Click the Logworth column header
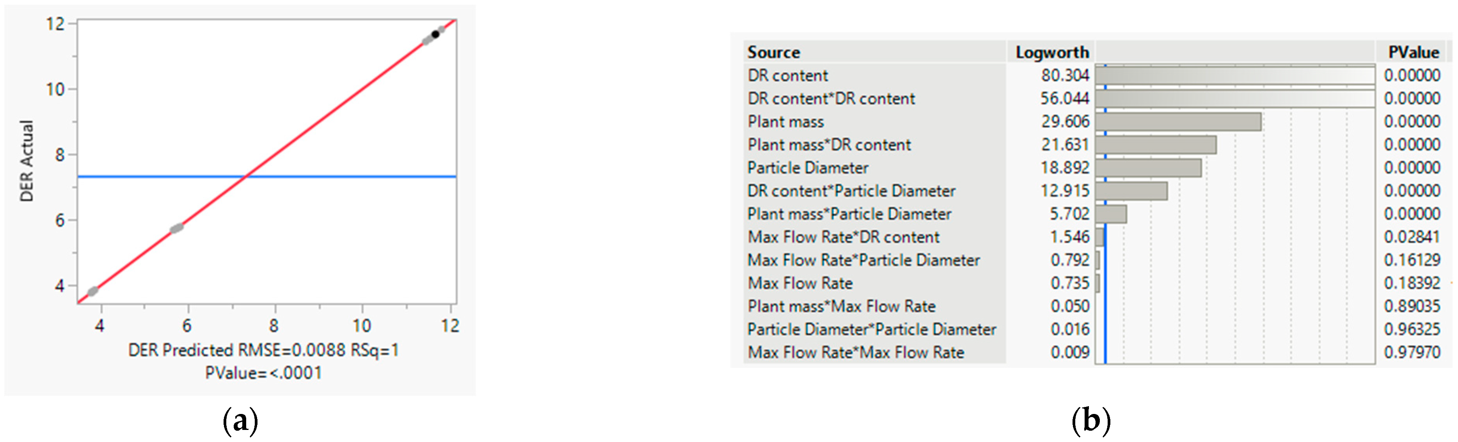Image resolution: width=1458 pixels, height=442 pixels. click(1051, 53)
